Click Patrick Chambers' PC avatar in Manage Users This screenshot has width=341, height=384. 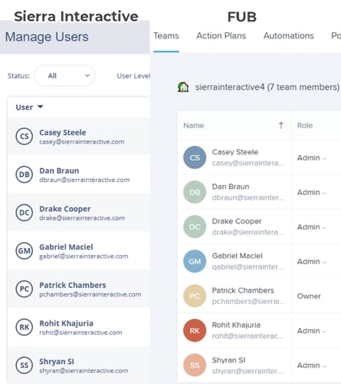(25, 289)
